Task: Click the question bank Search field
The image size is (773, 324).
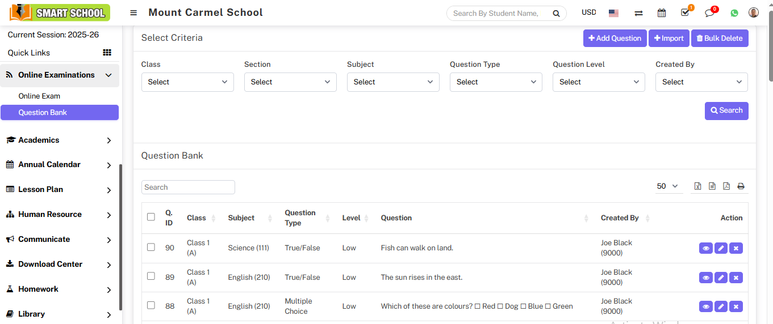Action: tap(188, 187)
